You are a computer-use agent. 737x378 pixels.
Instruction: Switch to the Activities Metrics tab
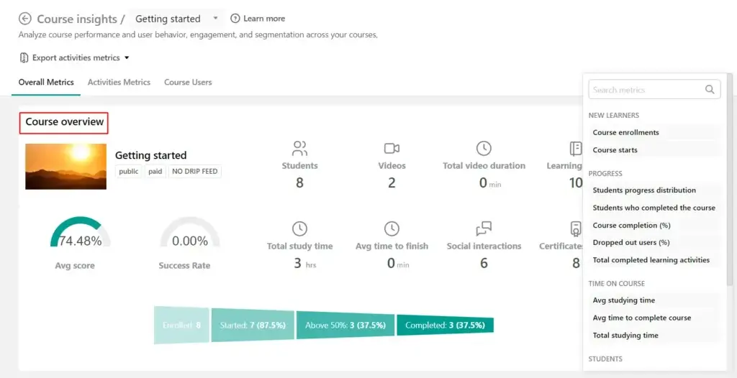tap(119, 82)
